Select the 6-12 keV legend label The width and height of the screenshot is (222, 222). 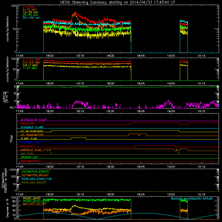point(30,9)
